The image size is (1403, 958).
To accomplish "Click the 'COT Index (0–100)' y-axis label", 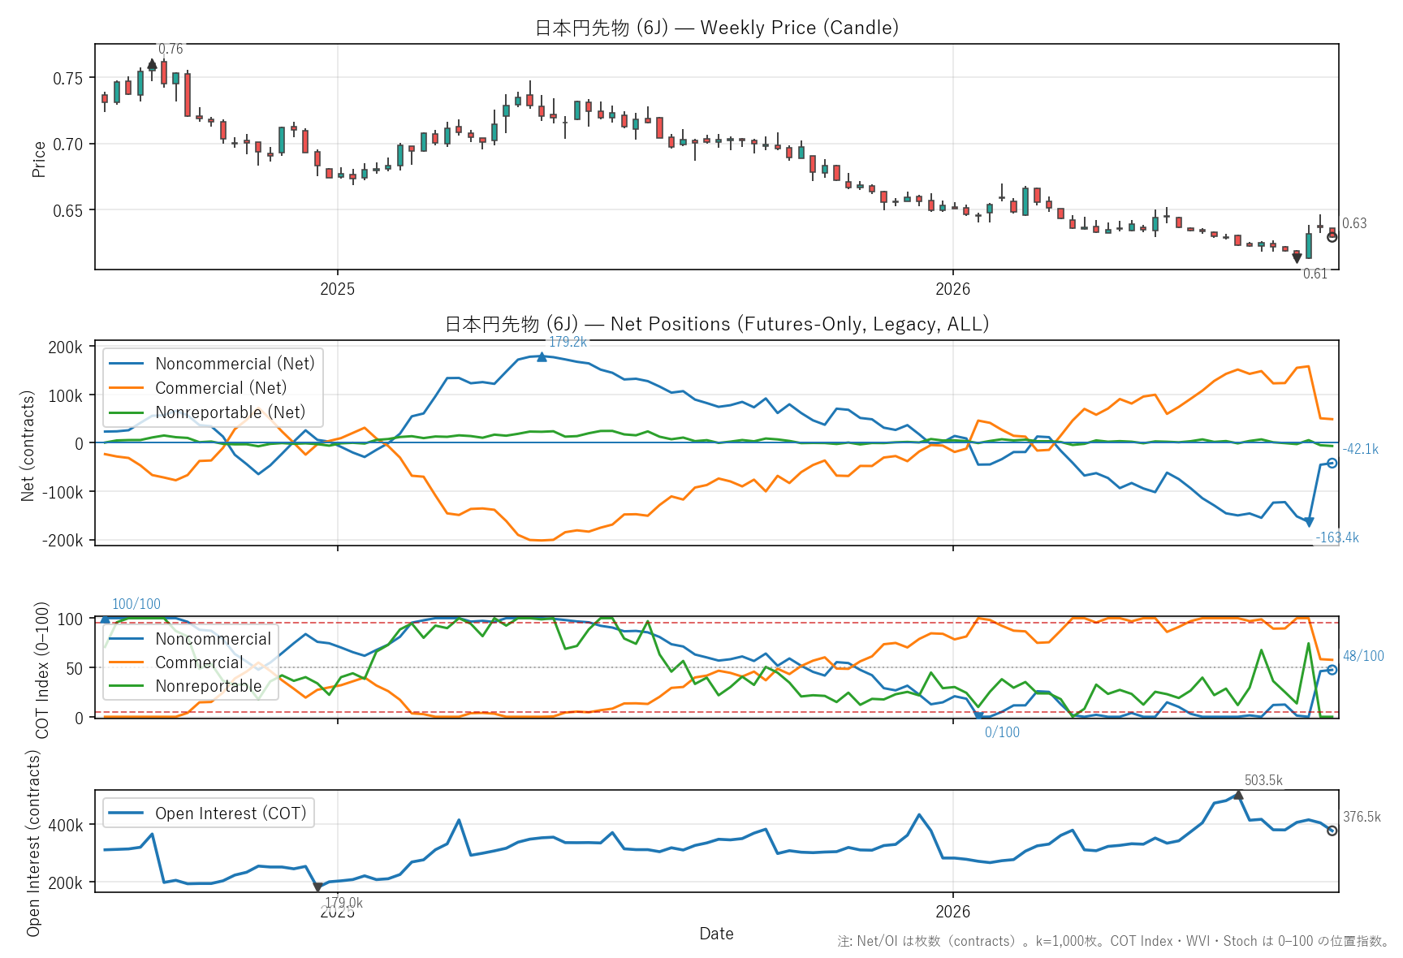I will click(x=42, y=670).
